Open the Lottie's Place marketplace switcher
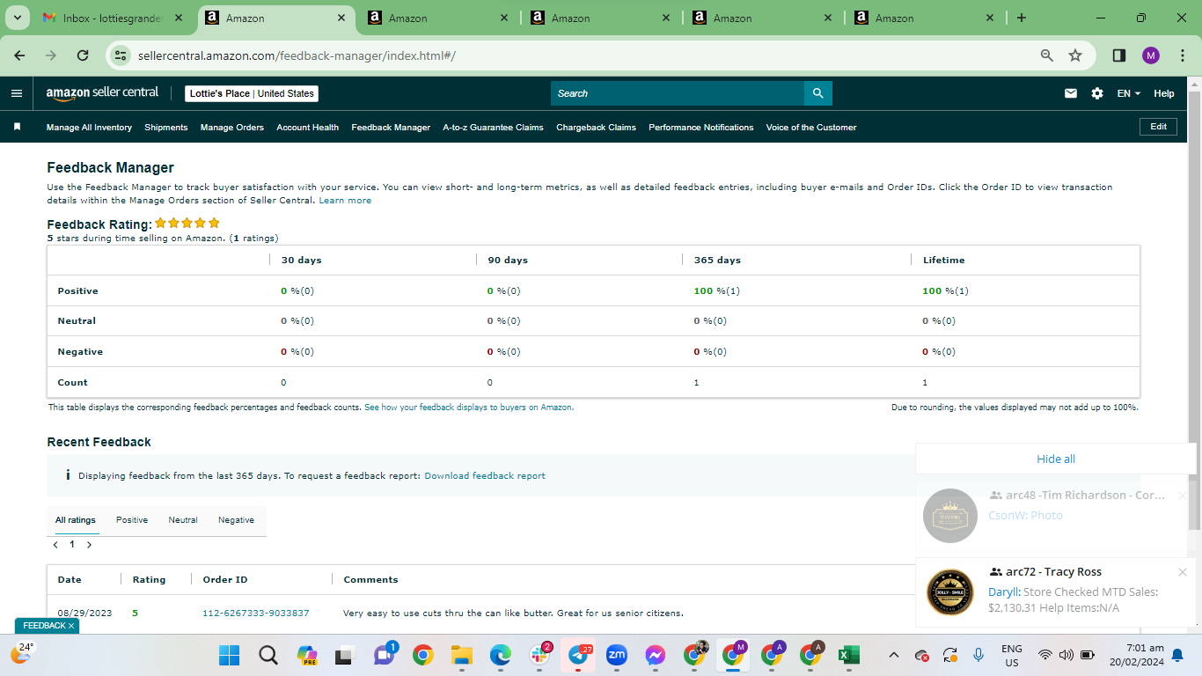Screen dimensions: 1202x676 (x=252, y=93)
